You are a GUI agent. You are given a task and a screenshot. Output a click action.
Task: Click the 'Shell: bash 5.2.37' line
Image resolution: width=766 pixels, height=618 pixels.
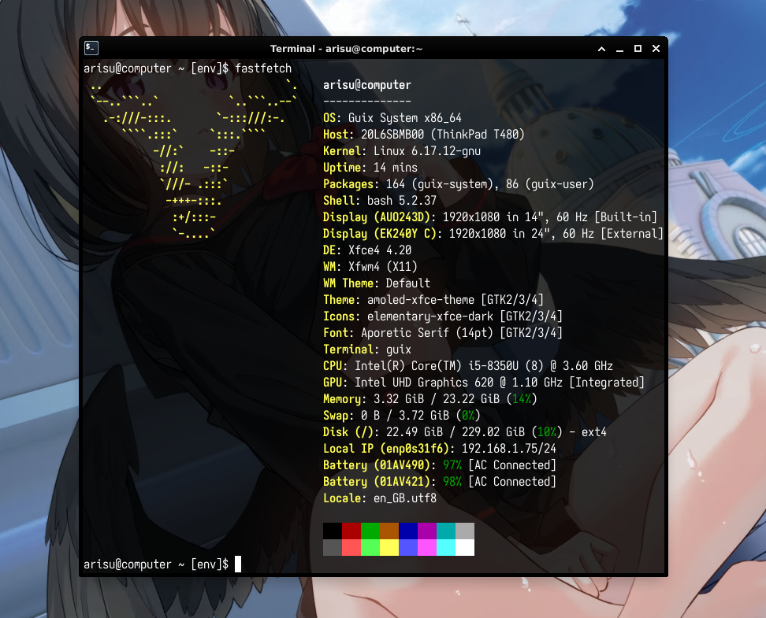[380, 201]
